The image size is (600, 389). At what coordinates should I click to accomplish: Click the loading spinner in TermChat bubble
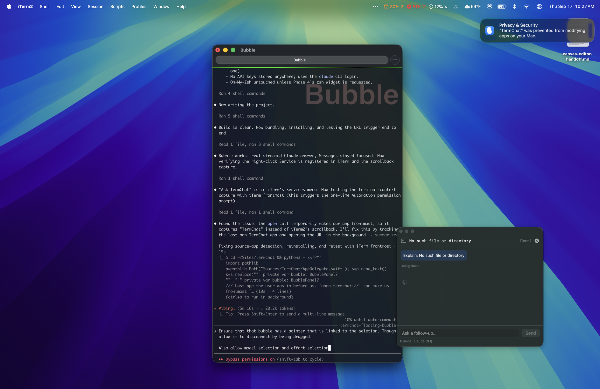[x=404, y=282]
